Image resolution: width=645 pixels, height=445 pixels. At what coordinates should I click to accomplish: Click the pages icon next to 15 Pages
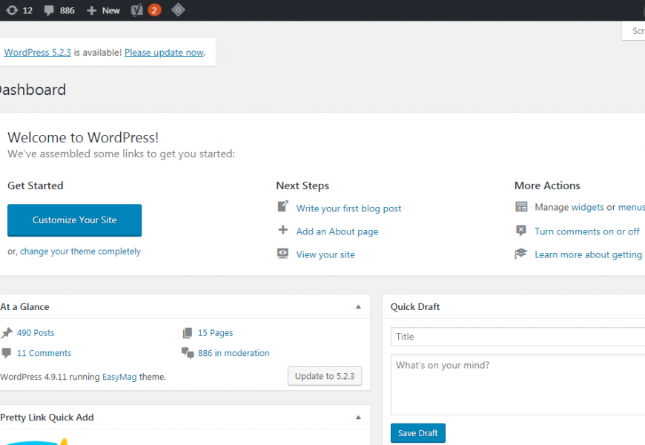click(187, 332)
